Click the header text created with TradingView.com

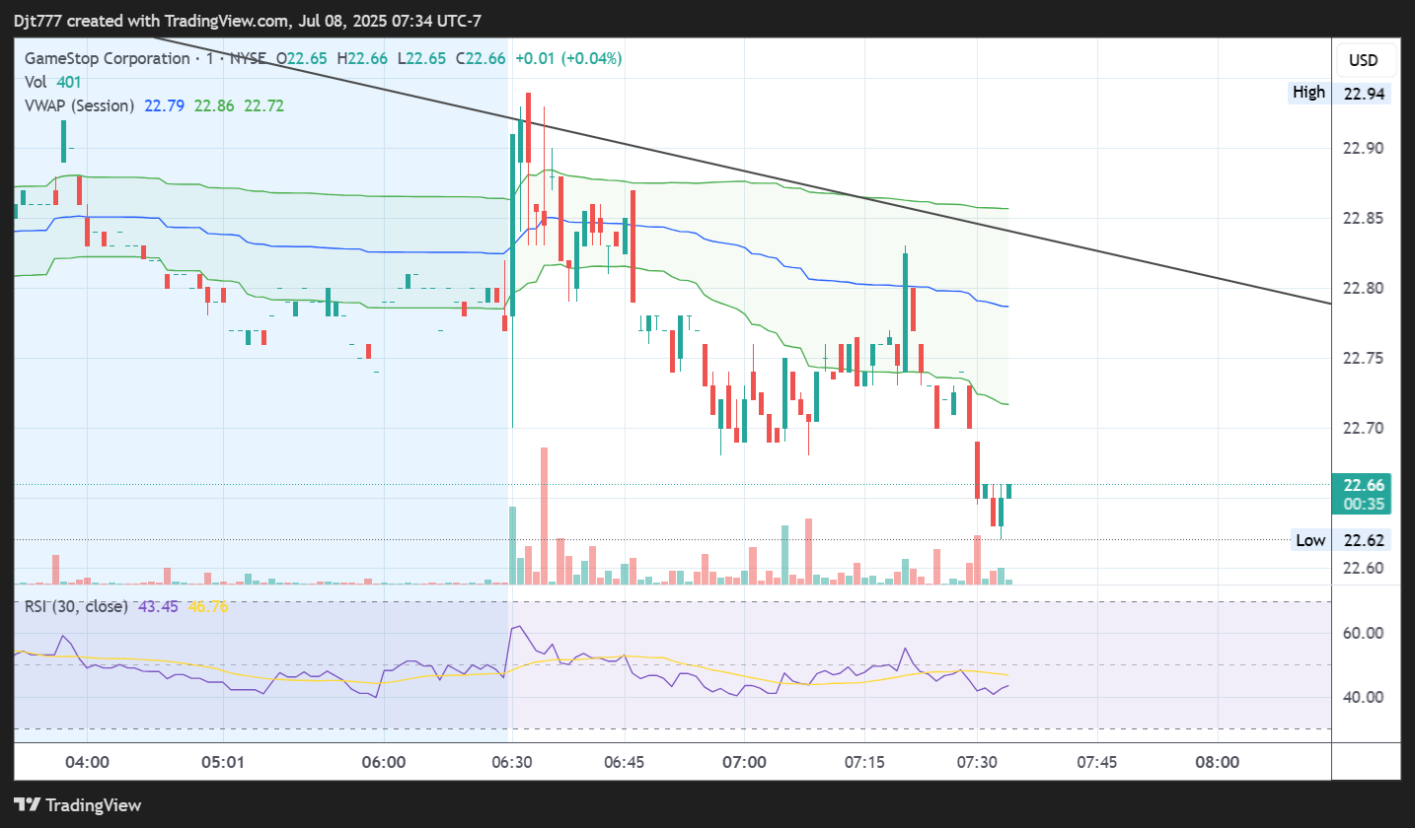175,21
